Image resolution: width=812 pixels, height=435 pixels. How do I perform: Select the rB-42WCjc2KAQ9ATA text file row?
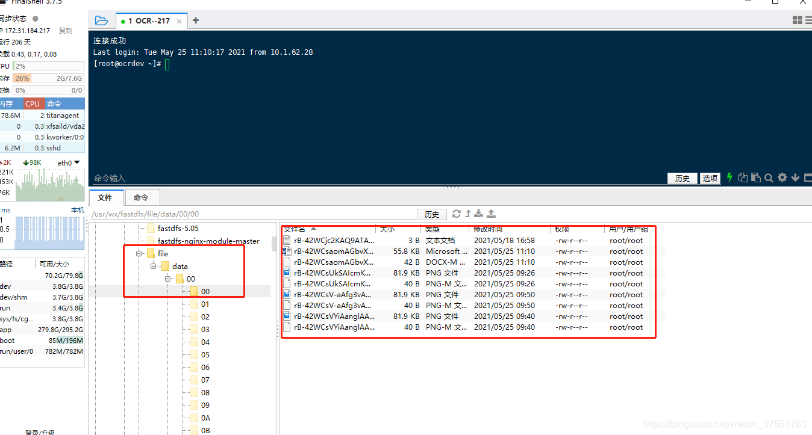point(473,241)
